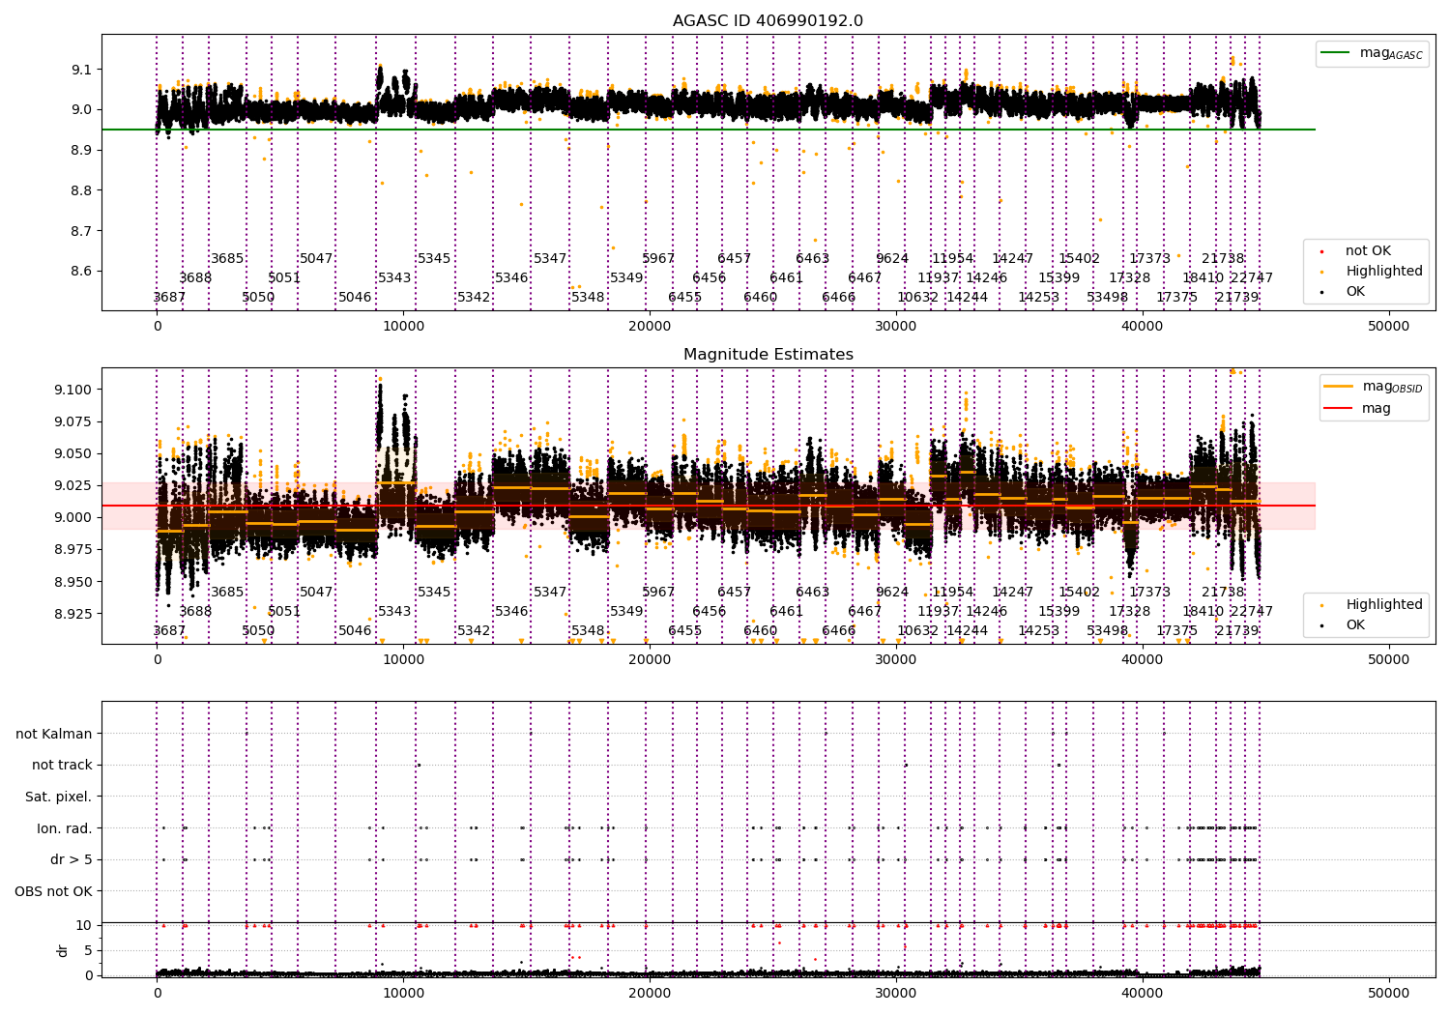Click OBSID label 3687 in top plot
This screenshot has width=1450, height=1015.
169,298
